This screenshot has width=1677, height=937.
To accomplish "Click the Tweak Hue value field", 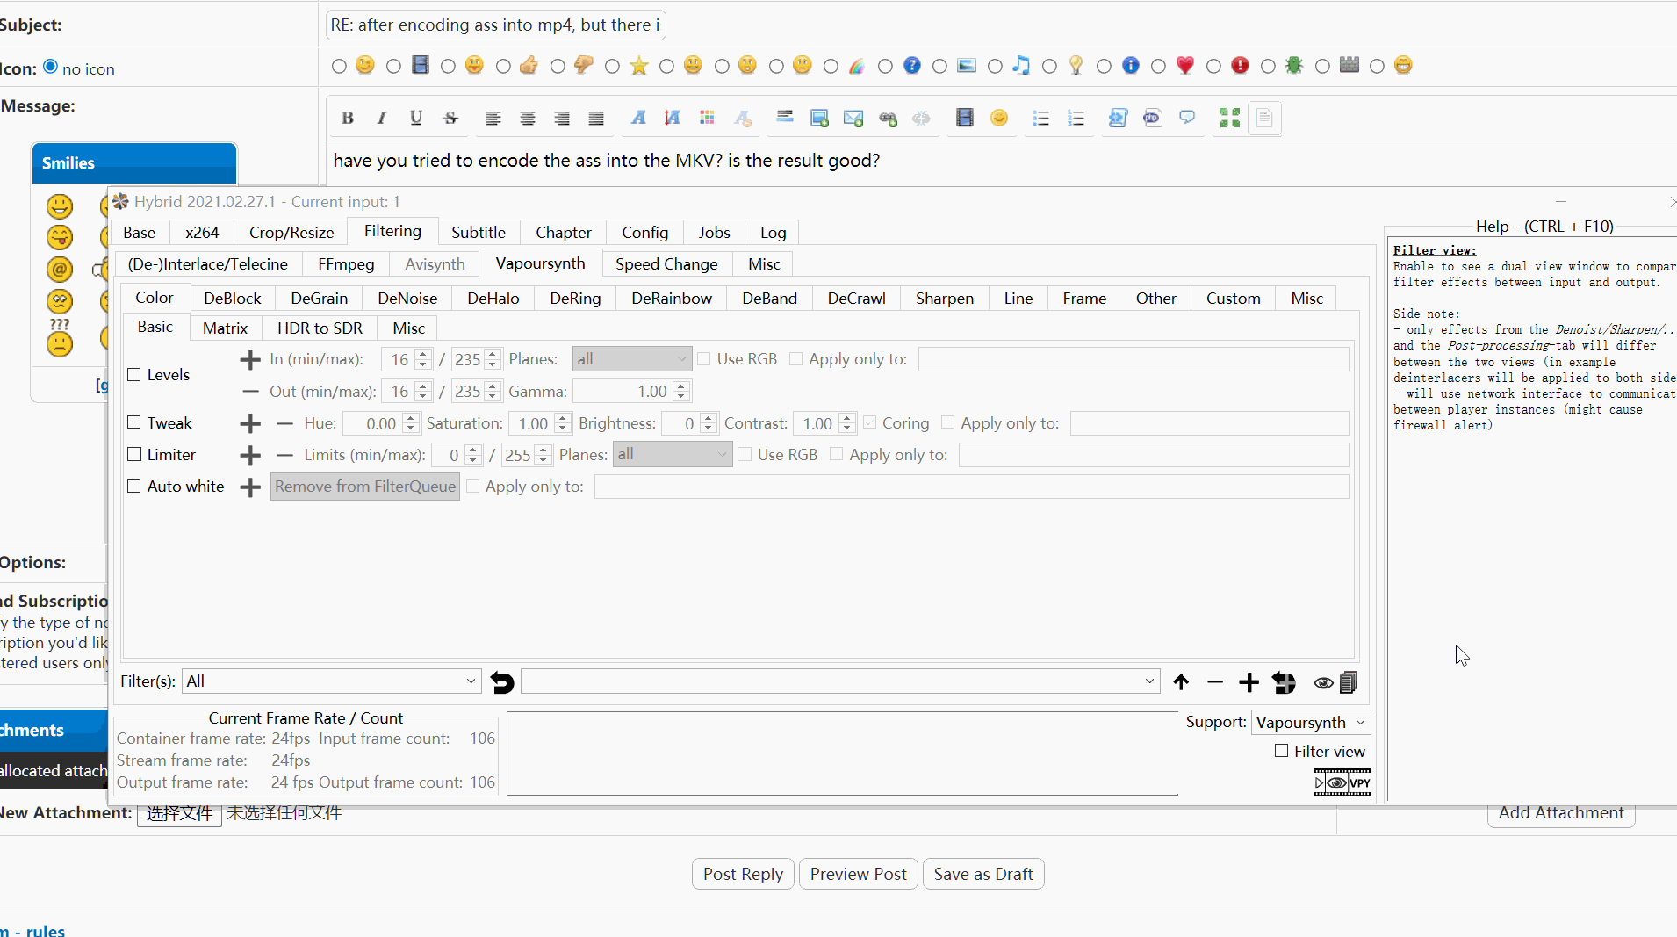I will pos(380,423).
